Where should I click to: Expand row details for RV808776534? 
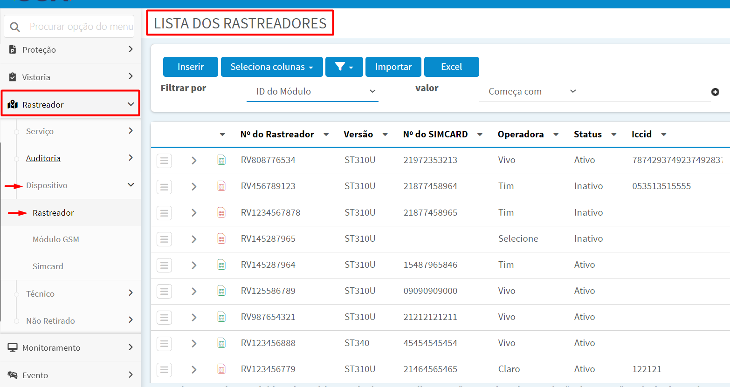[194, 161]
